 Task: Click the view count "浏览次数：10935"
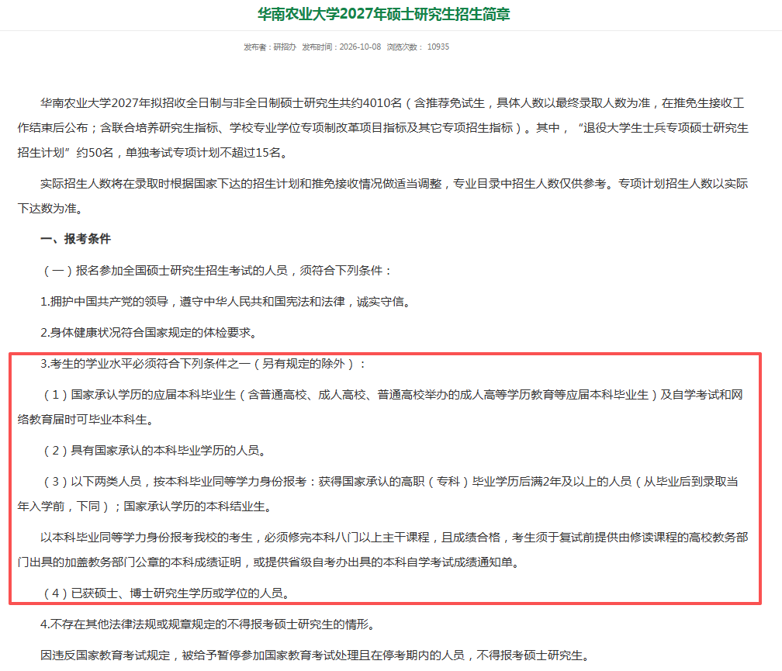418,47
